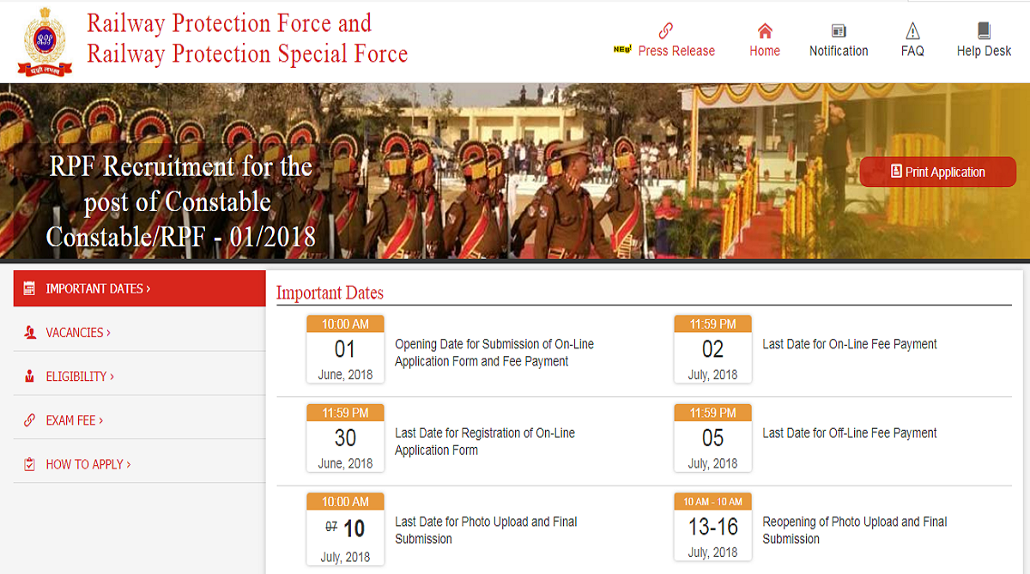The height and width of the screenshot is (574, 1030).
Task: Click banner text 'RPF Recruitment for the'
Action: [x=180, y=166]
